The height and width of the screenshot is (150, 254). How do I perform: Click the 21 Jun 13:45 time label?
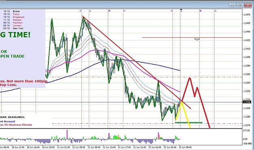109,147
